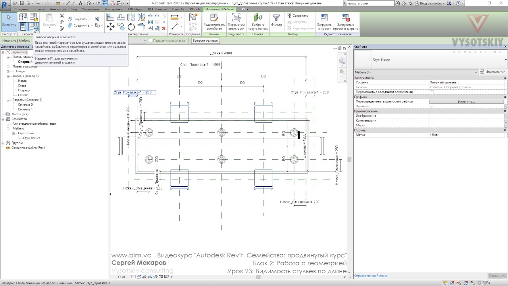Expand the 'Планы потолков' tree node
Viewport: 508px width, 286px height.
[8, 67]
